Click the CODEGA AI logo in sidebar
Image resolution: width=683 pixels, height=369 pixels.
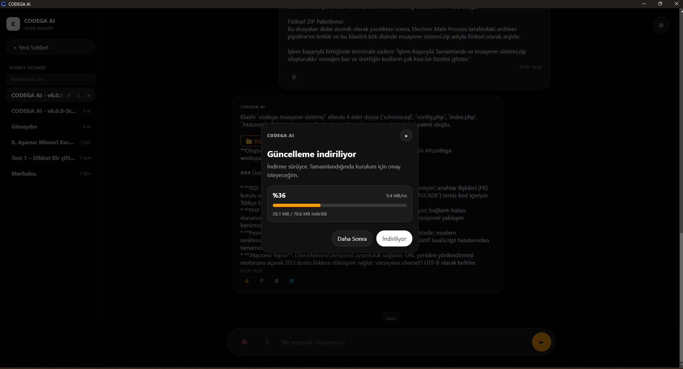[x=13, y=24]
